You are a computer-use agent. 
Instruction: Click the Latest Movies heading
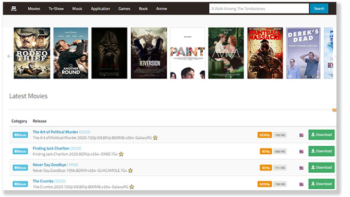(x=28, y=96)
